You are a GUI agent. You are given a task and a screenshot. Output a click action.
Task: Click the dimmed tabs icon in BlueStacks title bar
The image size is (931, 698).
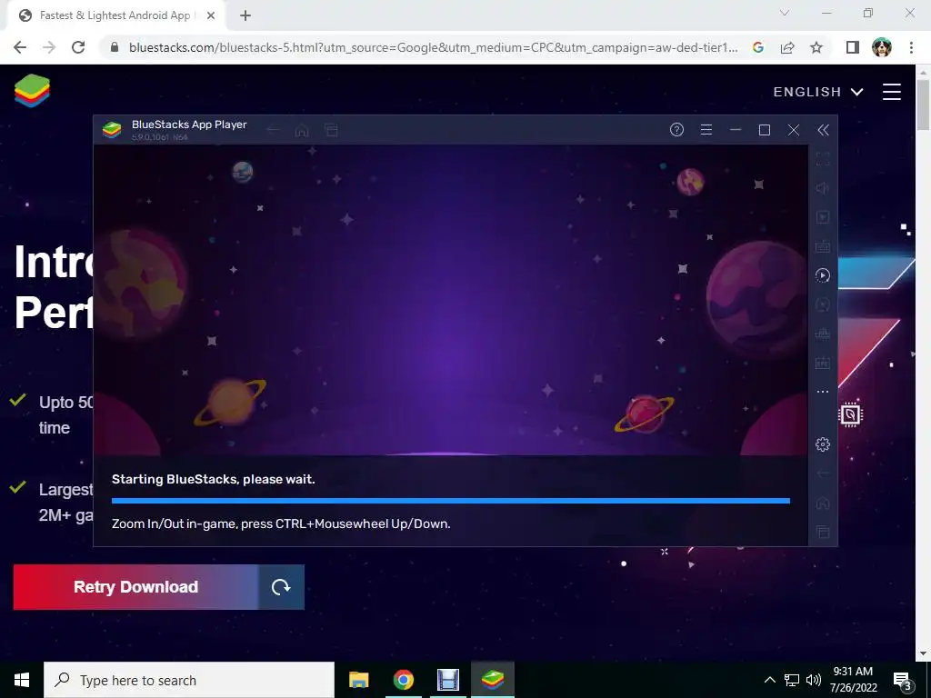coord(331,130)
